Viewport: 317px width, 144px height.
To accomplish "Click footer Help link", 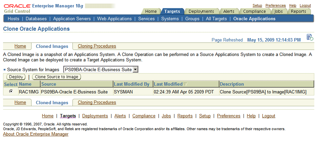I will (x=251, y=116).
